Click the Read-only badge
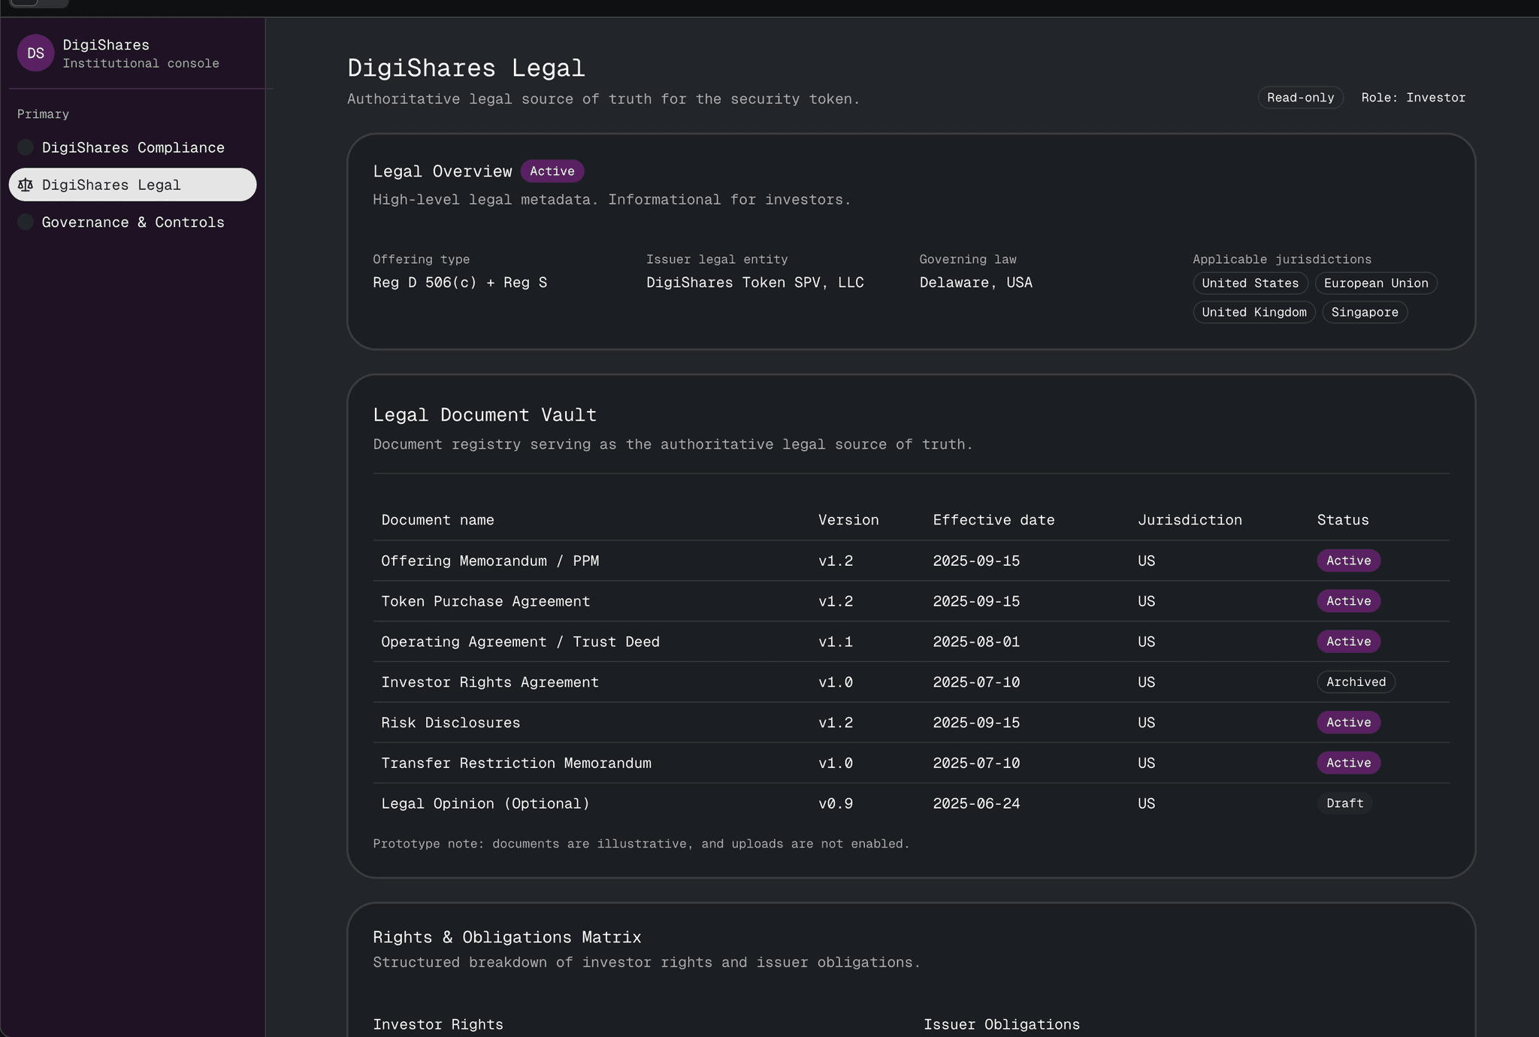This screenshot has height=1037, width=1539. (x=1300, y=98)
